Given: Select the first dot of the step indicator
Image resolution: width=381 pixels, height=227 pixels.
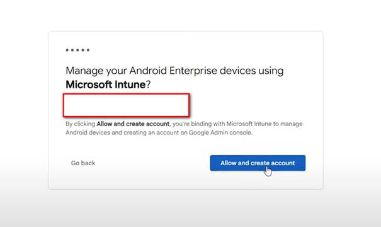Looking at the screenshot, I should click(x=67, y=50).
